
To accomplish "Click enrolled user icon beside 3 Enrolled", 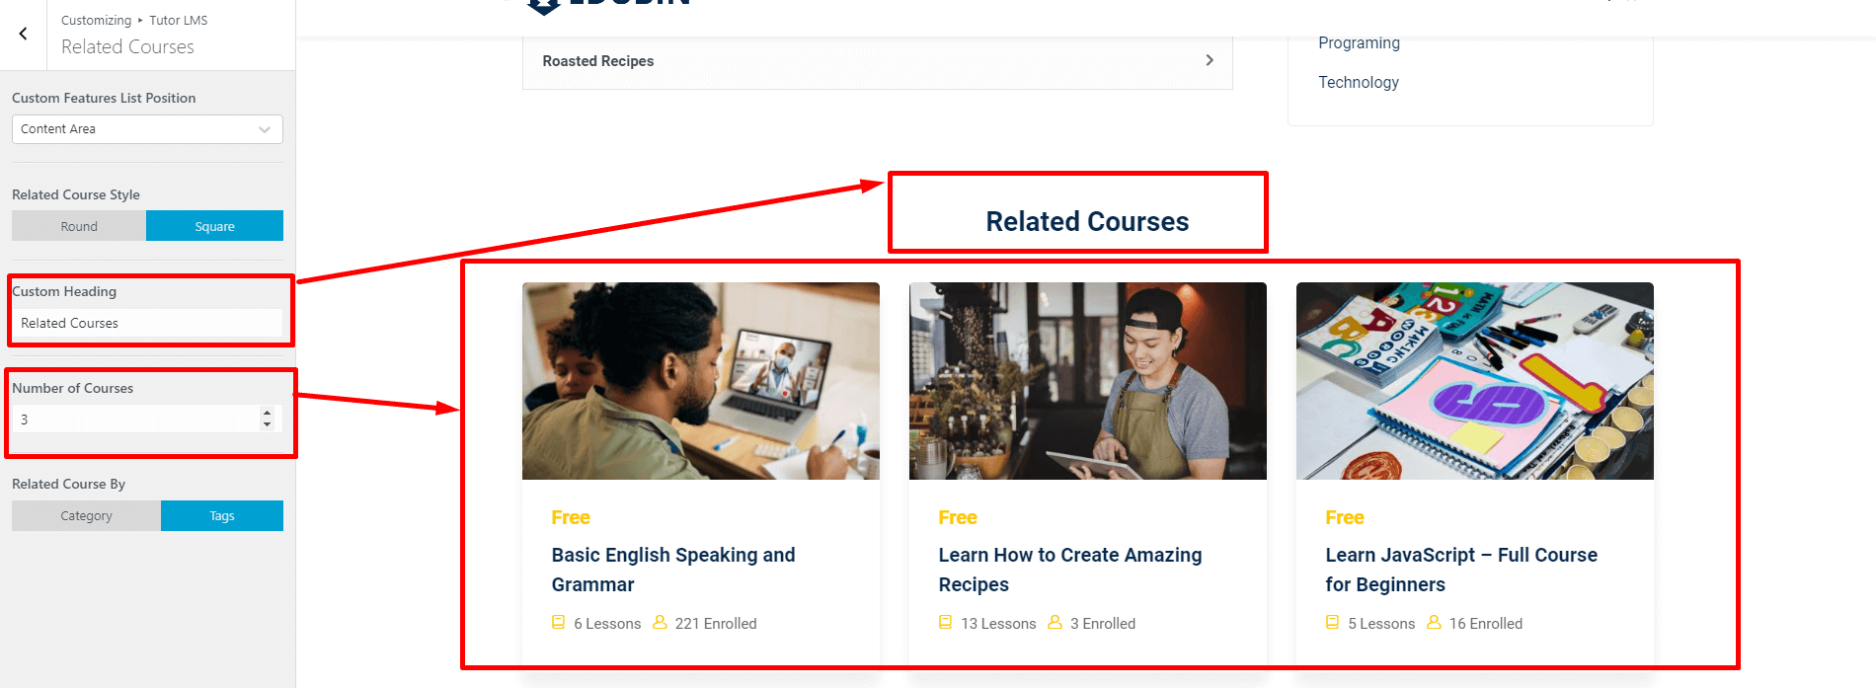I will (1055, 623).
